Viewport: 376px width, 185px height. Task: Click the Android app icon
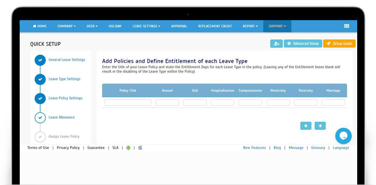(x=128, y=148)
